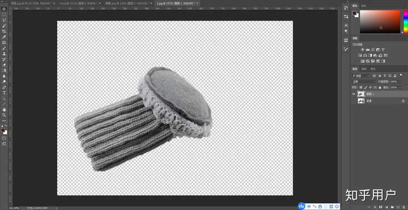Switch to the 通道 (Channels) tab
This screenshot has height=210, width=408.
pyautogui.click(x=364, y=69)
